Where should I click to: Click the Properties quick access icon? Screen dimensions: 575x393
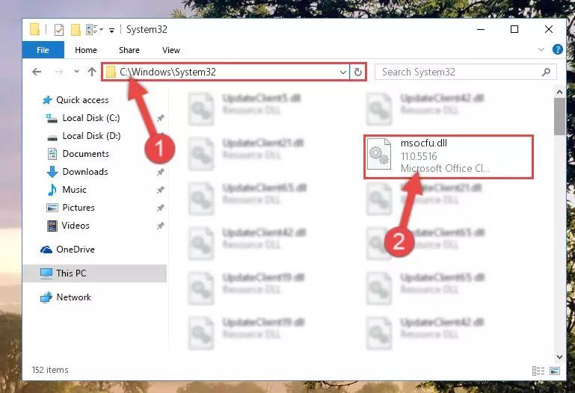58,30
